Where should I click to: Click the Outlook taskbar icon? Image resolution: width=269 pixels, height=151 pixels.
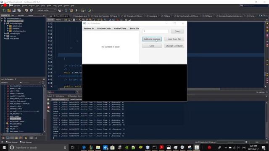(105, 147)
